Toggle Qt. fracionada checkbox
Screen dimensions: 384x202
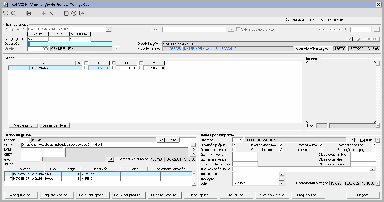click(281, 150)
